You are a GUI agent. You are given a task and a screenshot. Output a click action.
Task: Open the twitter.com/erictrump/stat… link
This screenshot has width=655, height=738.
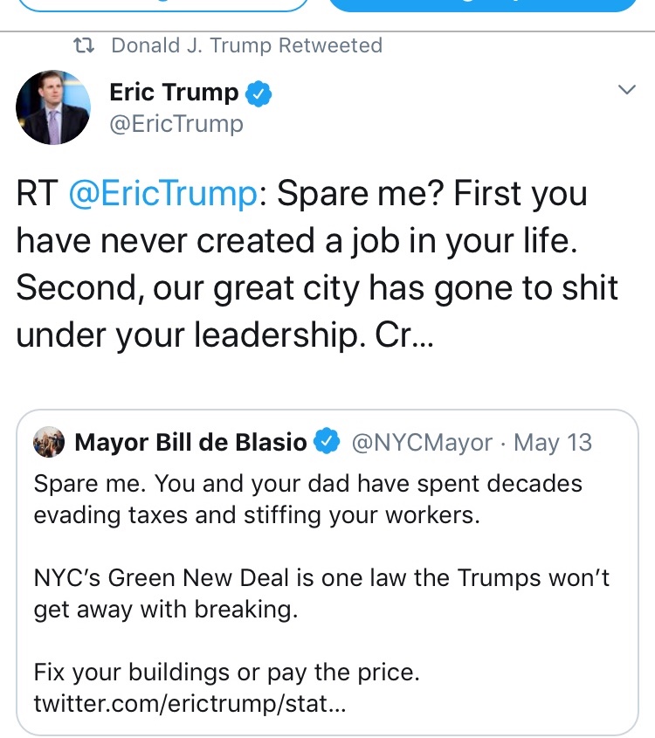click(x=190, y=703)
